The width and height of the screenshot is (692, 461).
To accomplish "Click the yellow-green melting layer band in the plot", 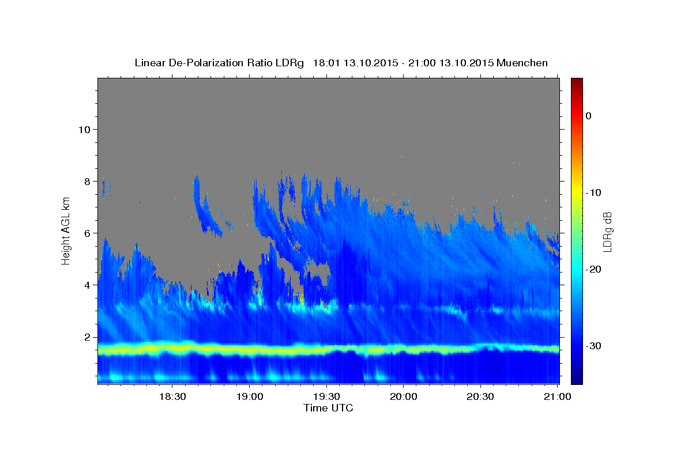I will (328, 349).
